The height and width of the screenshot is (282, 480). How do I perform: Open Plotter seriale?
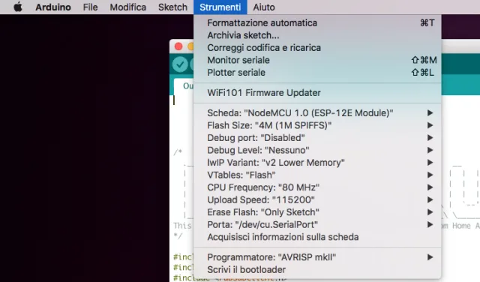pyautogui.click(x=317, y=73)
